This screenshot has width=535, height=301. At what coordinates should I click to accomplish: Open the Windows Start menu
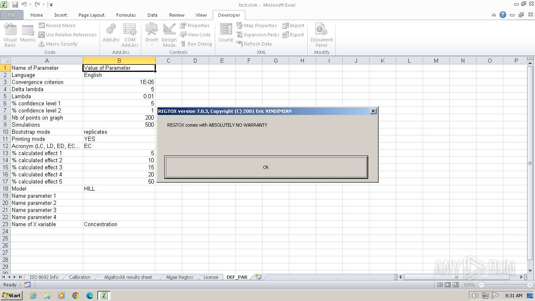(12, 295)
